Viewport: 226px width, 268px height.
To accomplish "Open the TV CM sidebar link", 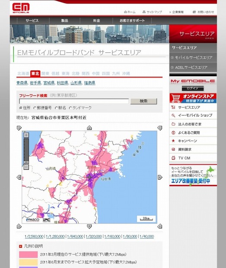I will tap(193, 158).
